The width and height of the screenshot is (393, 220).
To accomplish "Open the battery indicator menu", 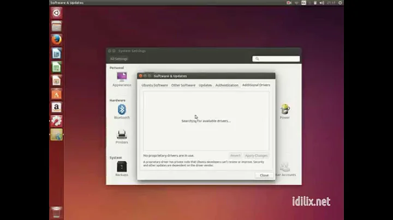I will [315, 3].
